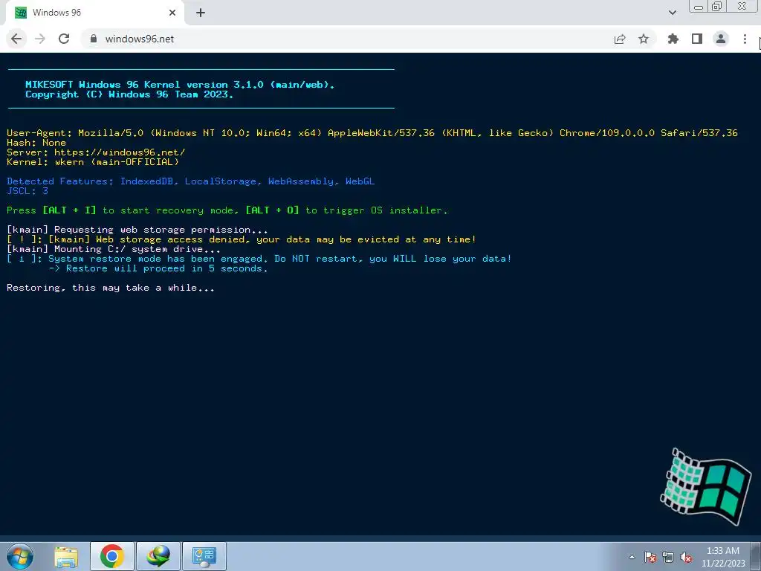Click the Chrome taskbar icon
Viewport: 761px width, 571px height.
[112, 556]
